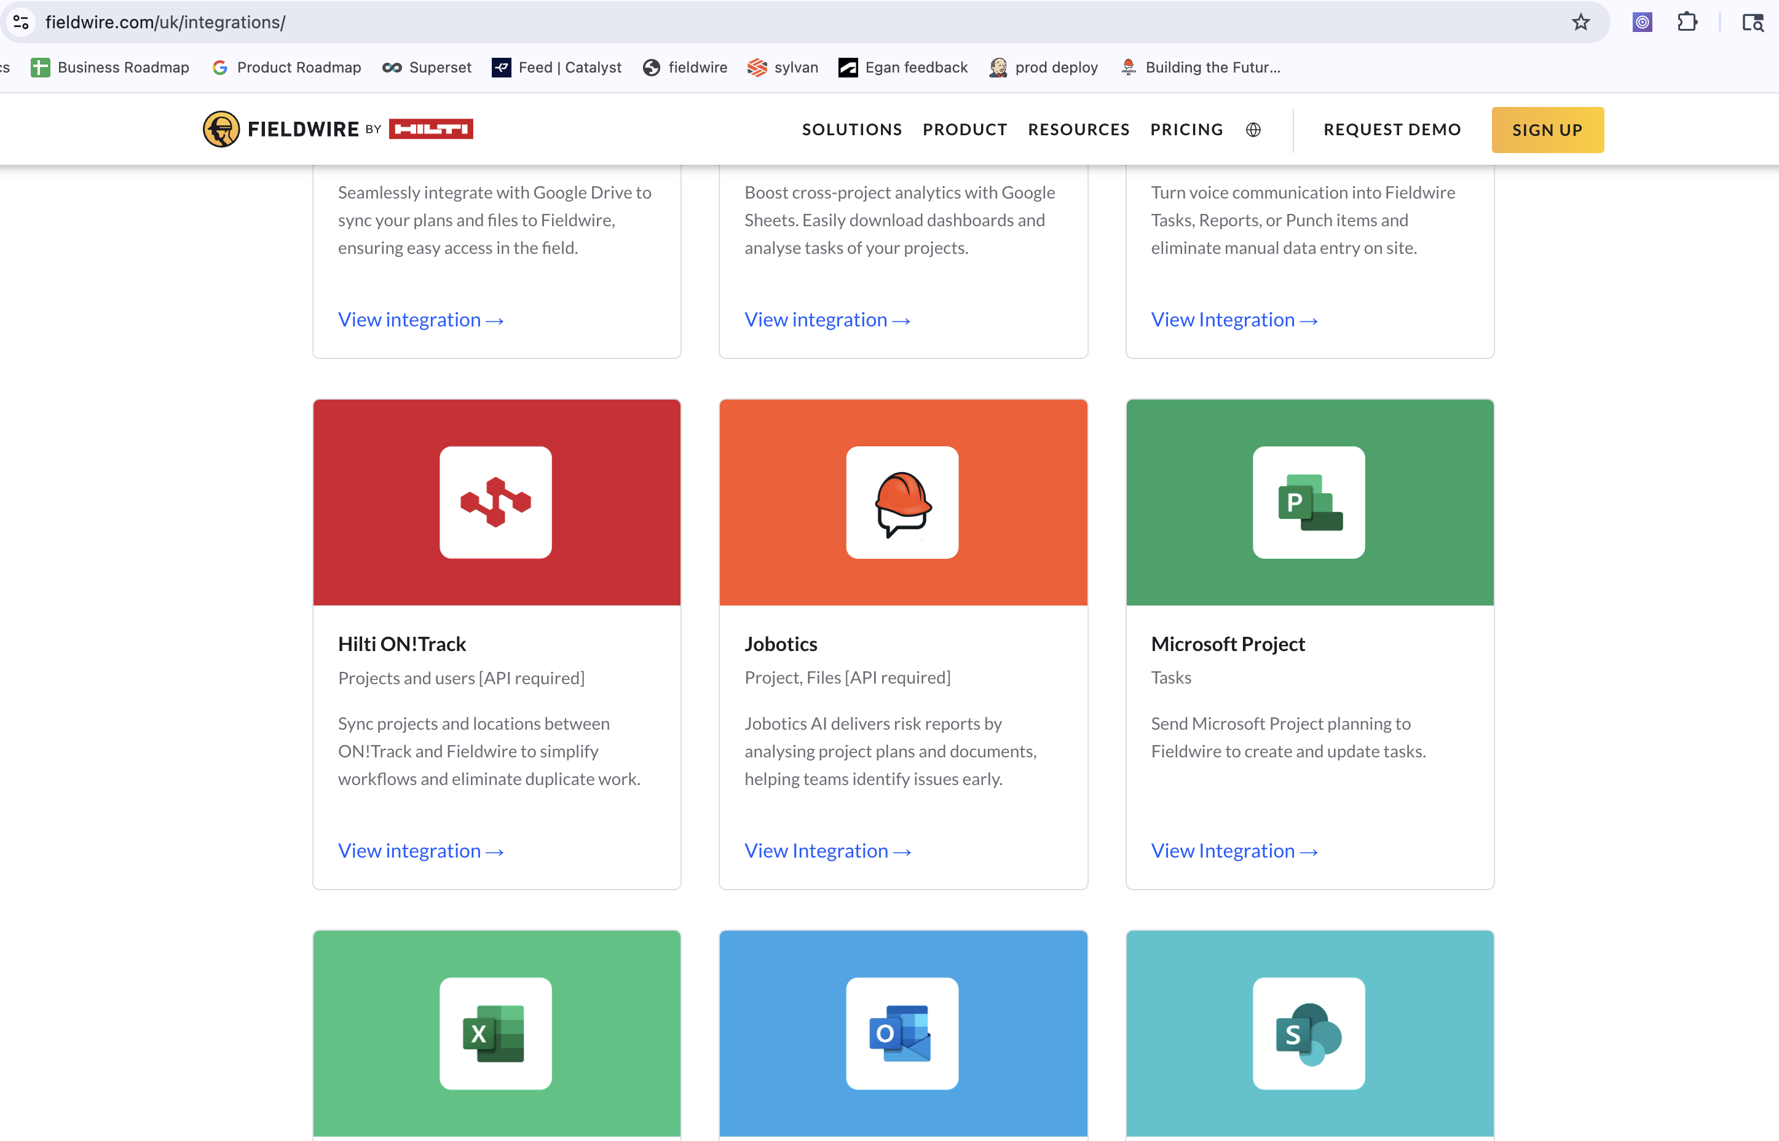Open the prod deploy bookmark

click(x=1044, y=68)
